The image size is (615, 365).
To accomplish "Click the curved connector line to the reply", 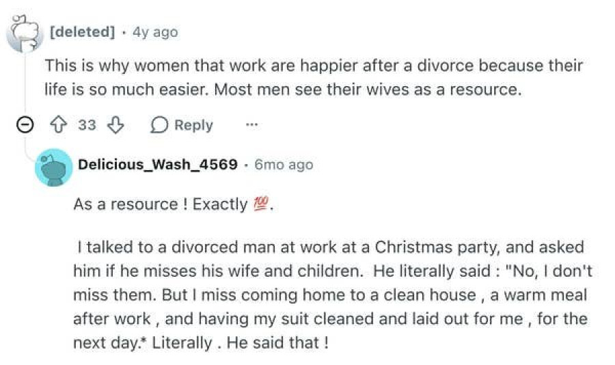I will 29,151.
